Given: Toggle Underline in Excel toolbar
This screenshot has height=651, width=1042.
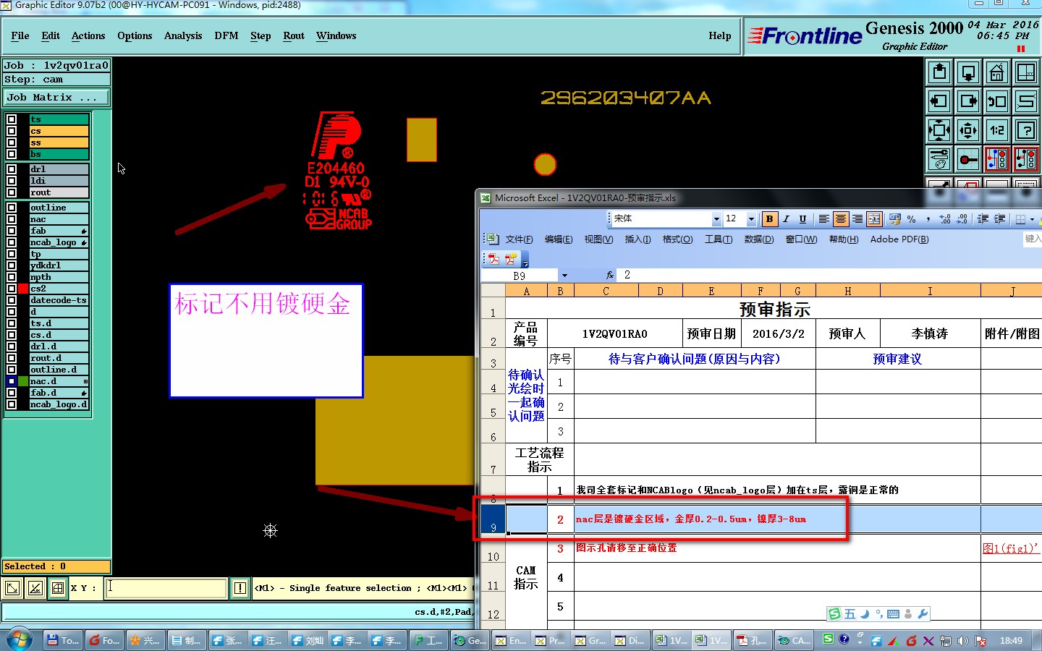Looking at the screenshot, I should [x=802, y=218].
